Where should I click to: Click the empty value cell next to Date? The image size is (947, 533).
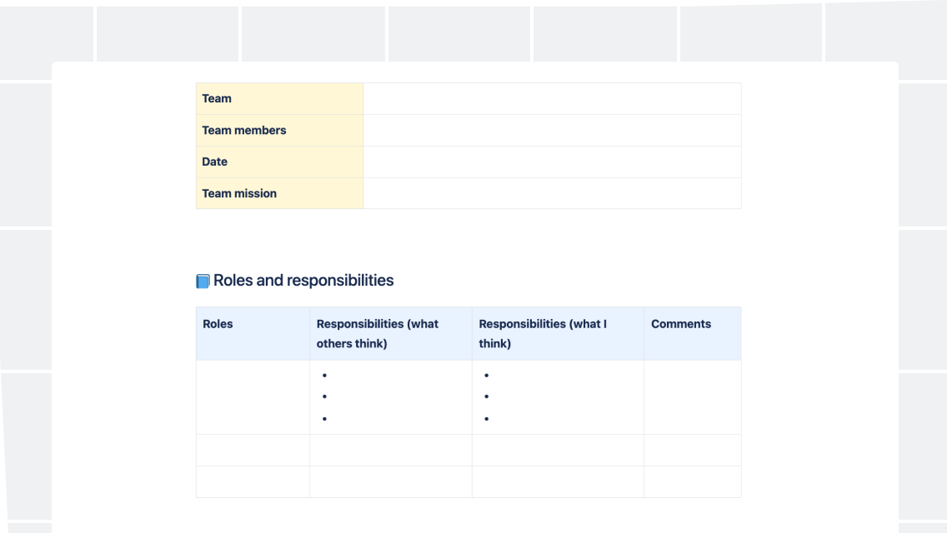pyautogui.click(x=552, y=162)
